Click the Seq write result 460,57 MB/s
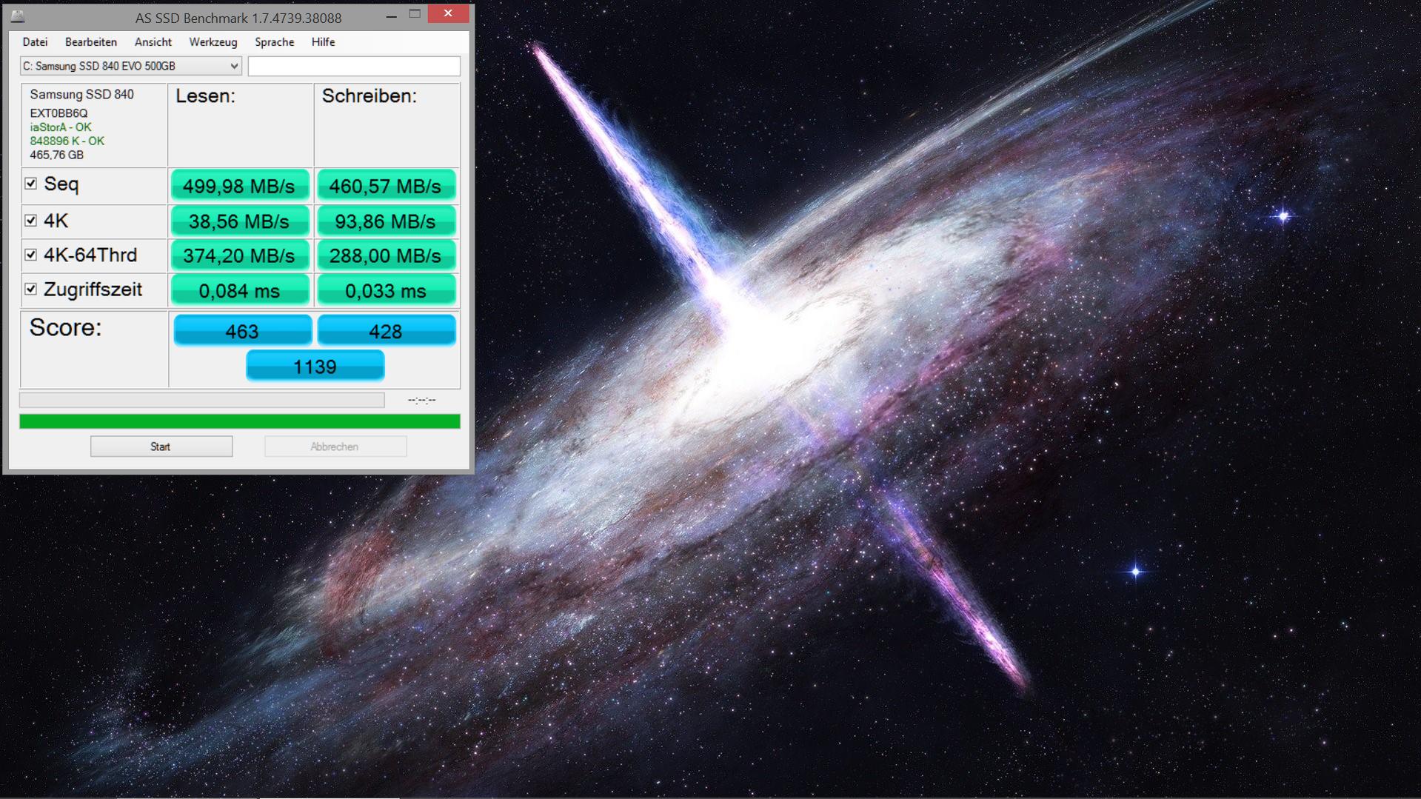 click(386, 186)
